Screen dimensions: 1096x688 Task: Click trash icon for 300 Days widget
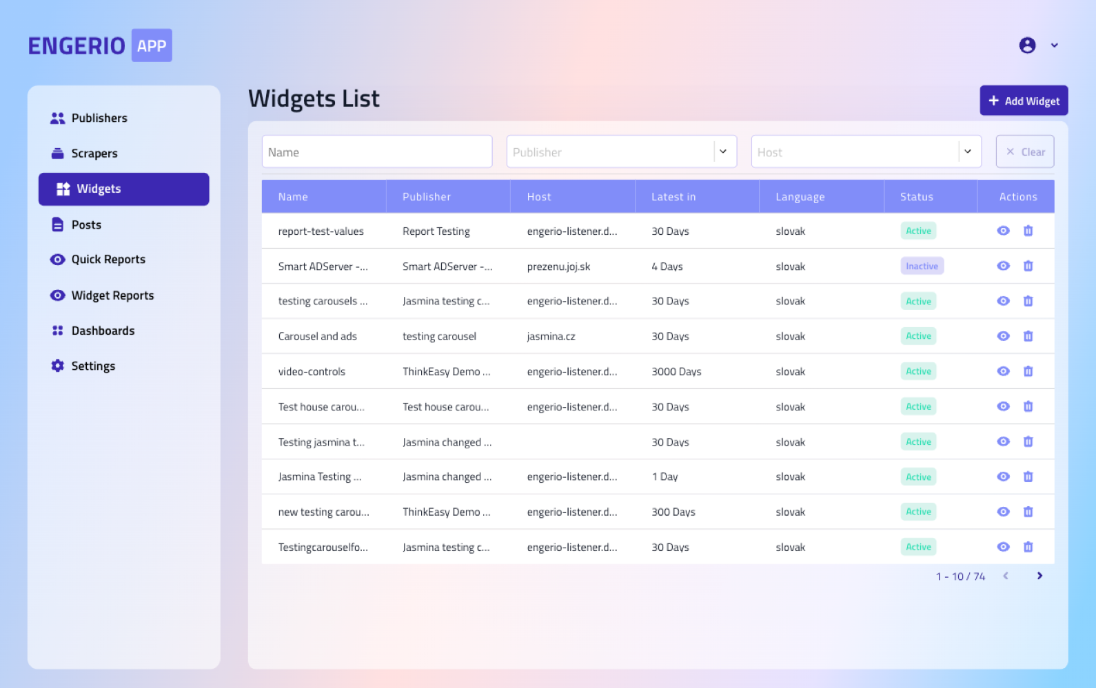(1028, 512)
